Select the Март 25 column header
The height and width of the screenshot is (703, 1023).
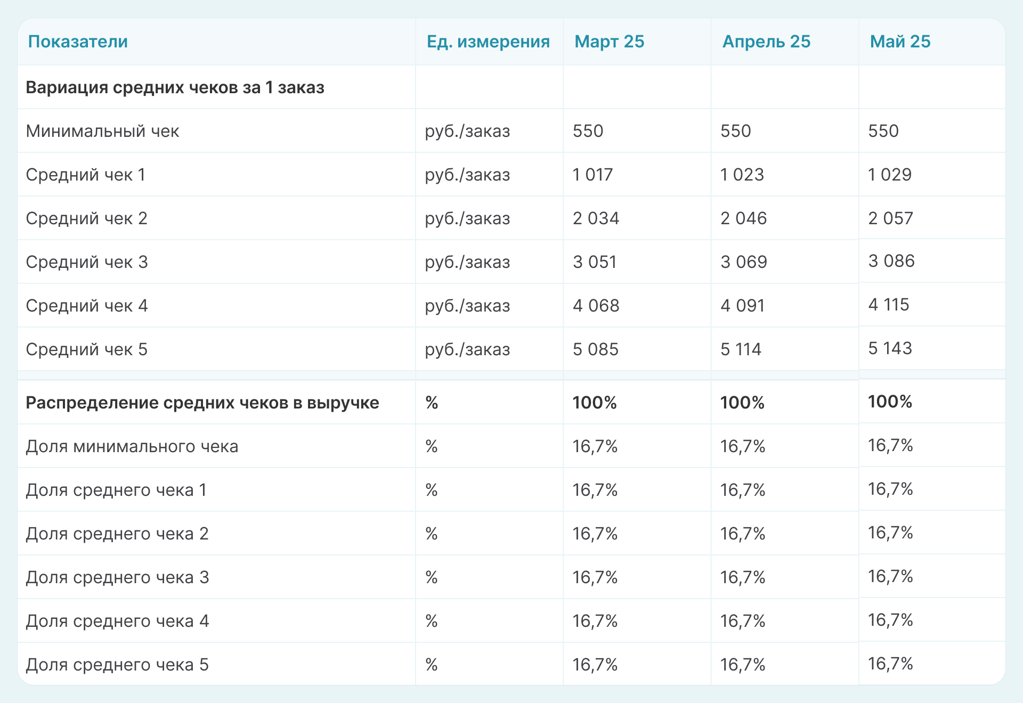(609, 42)
